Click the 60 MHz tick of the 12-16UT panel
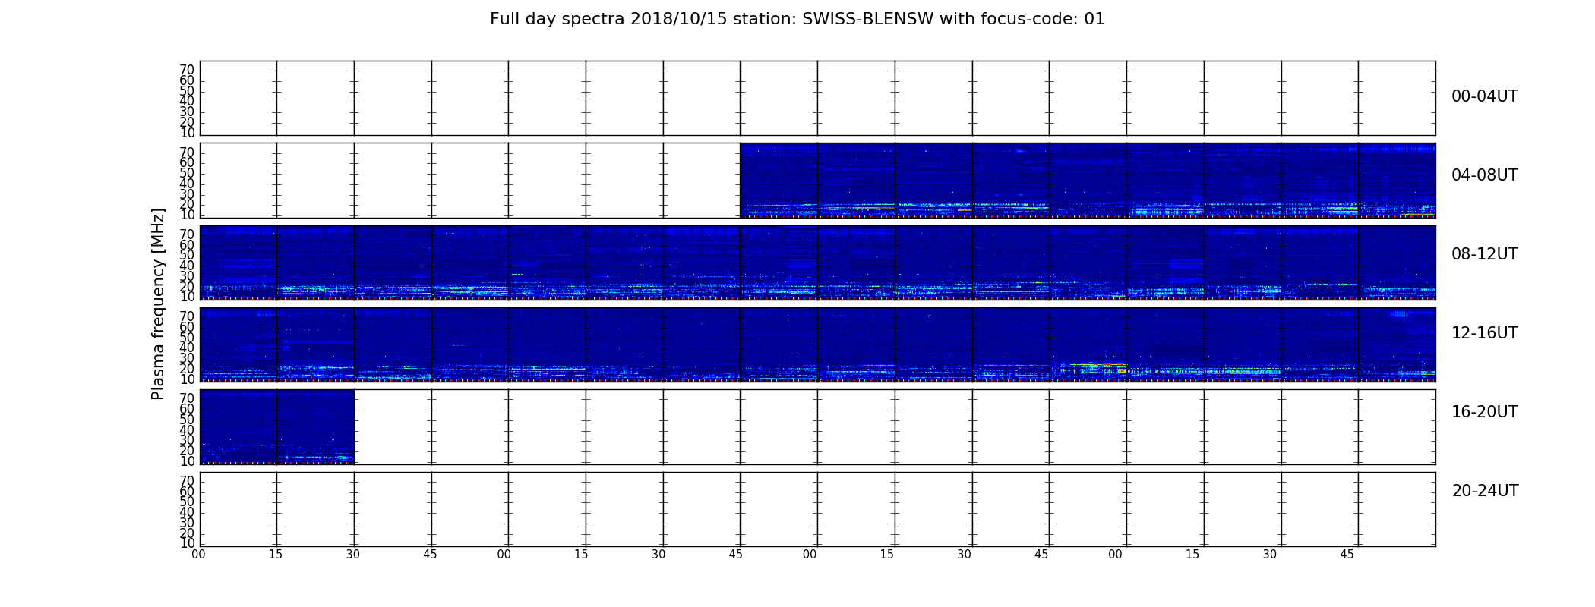 point(187,327)
